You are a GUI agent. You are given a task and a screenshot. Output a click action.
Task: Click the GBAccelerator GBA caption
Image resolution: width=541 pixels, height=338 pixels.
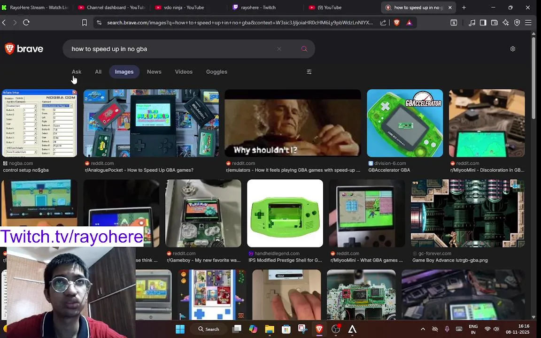tap(389, 170)
